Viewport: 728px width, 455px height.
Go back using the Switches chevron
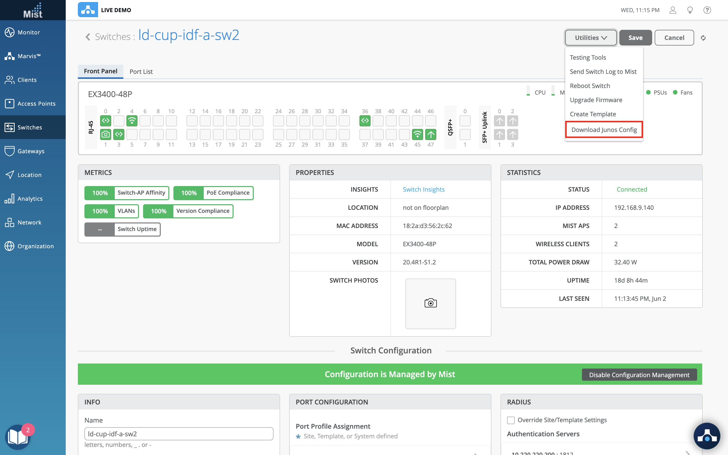(x=88, y=37)
